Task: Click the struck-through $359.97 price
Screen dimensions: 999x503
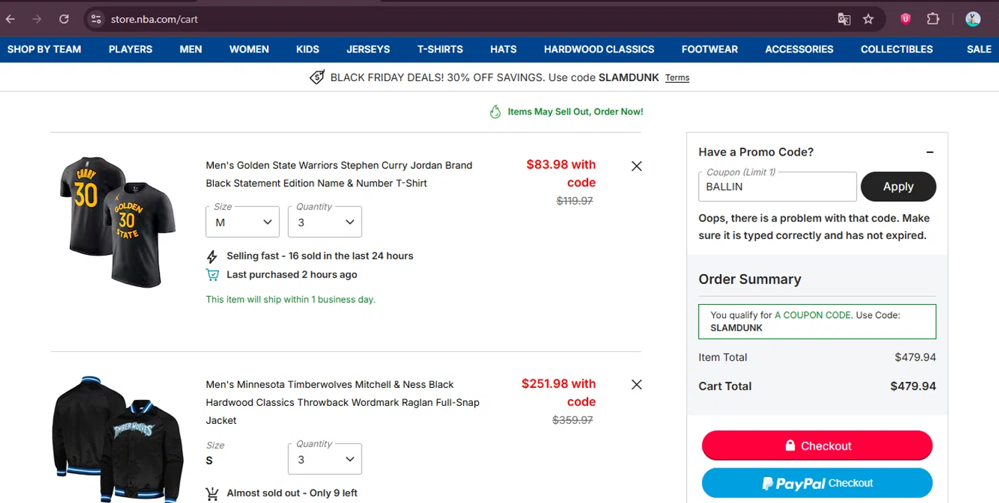Action: tap(573, 420)
